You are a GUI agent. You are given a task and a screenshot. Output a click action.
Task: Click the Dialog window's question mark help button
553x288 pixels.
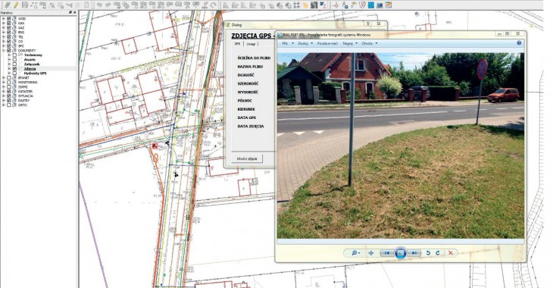pyautogui.click(x=368, y=24)
